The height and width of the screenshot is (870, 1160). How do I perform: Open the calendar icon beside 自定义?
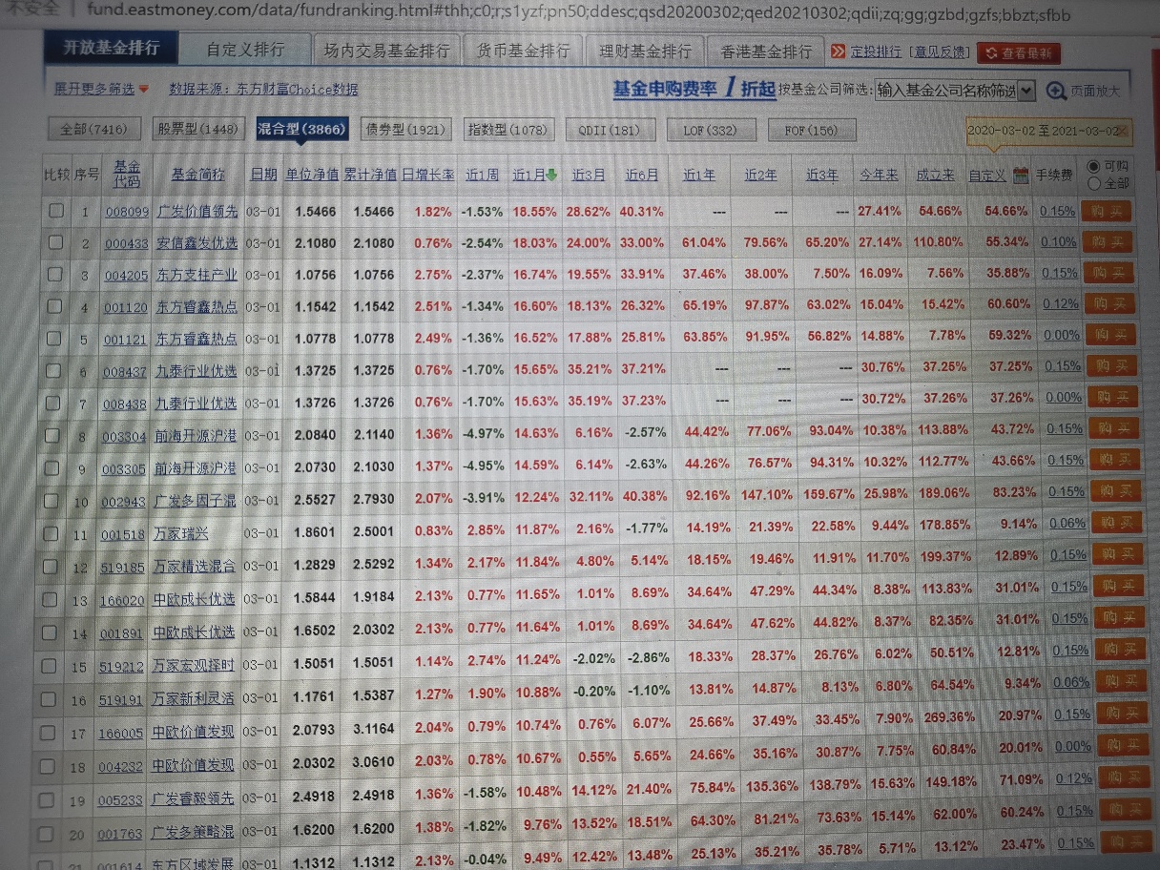[x=1021, y=176]
